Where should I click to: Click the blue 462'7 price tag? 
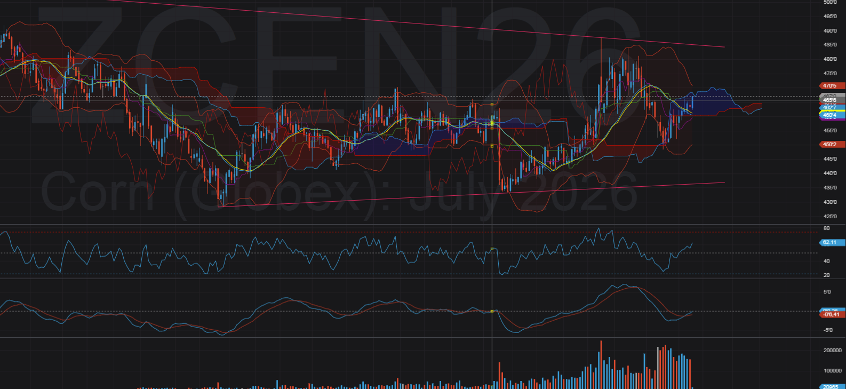tap(830, 108)
